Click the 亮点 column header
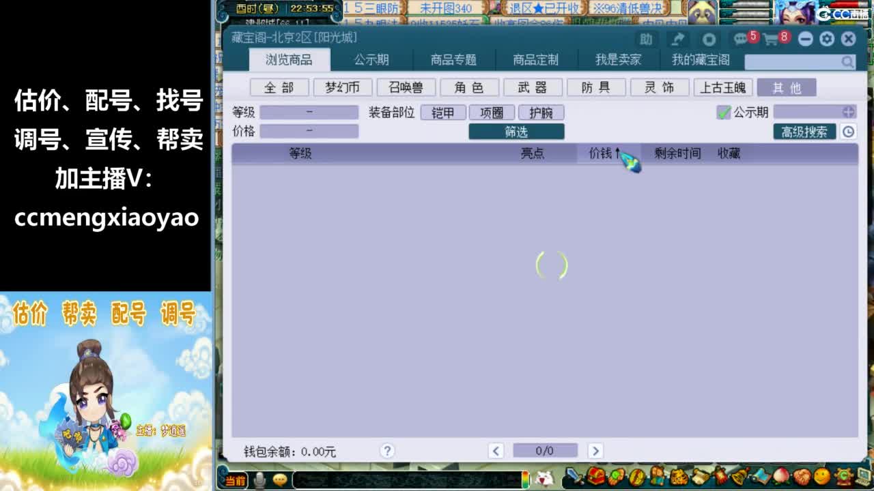Viewport: 874px width, 491px height. coord(533,153)
